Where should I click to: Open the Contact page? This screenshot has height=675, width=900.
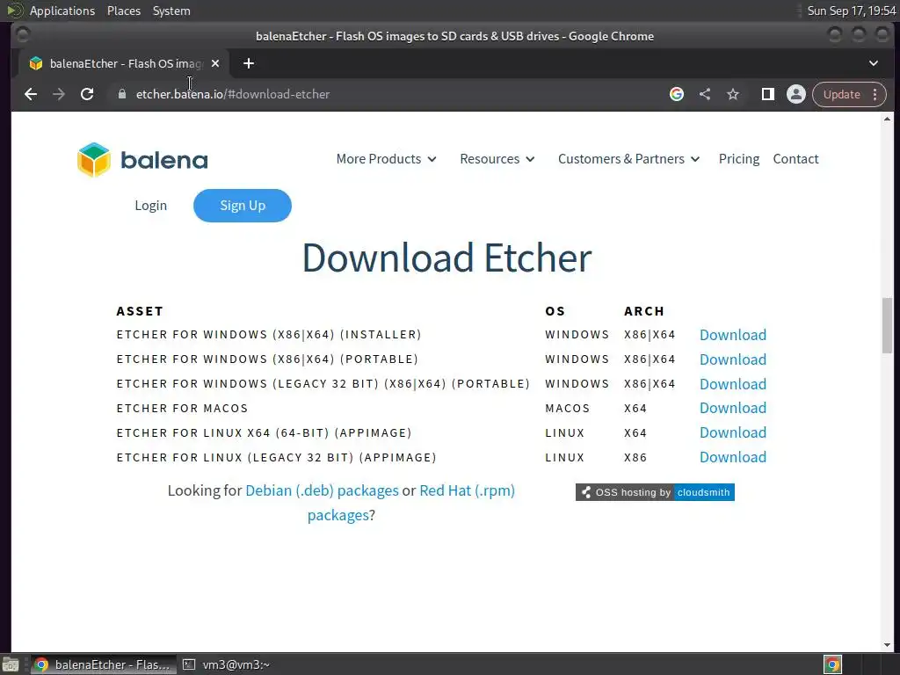(x=795, y=159)
